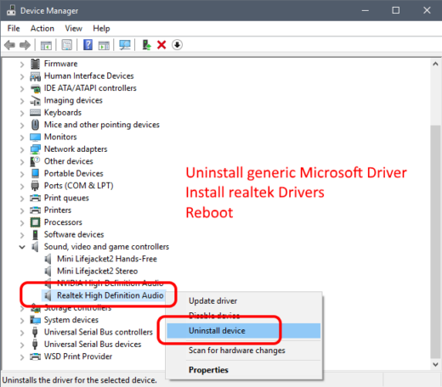Expand Keyboards in the device tree
442x387 pixels.
(22, 113)
